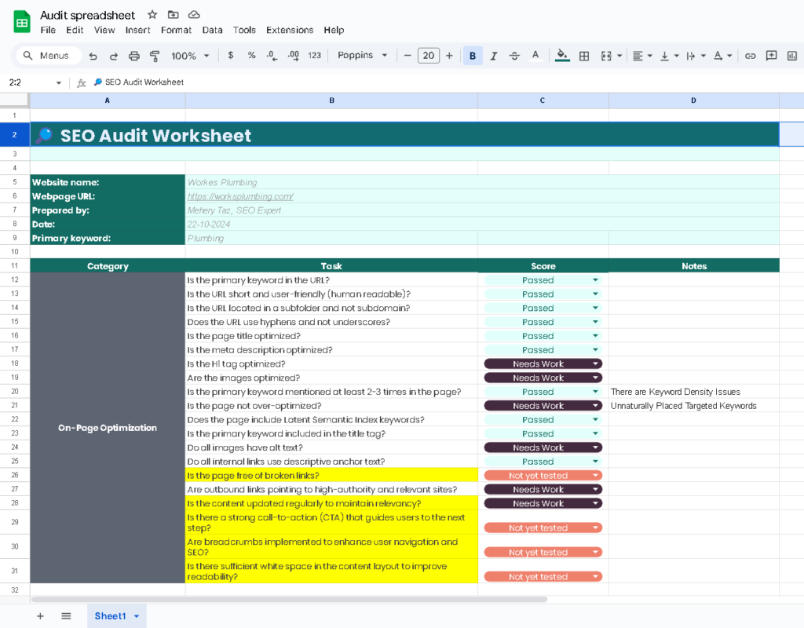Open the Extensions menu
The width and height of the screenshot is (804, 628).
290,31
